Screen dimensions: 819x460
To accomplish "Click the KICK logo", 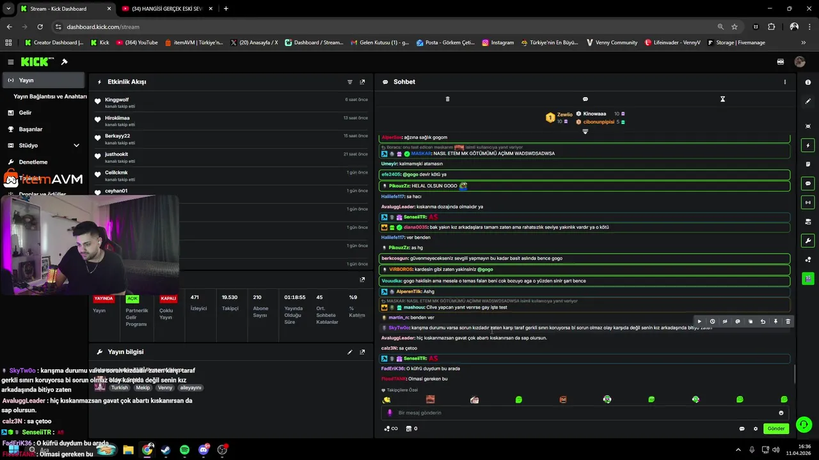I will coord(36,62).
